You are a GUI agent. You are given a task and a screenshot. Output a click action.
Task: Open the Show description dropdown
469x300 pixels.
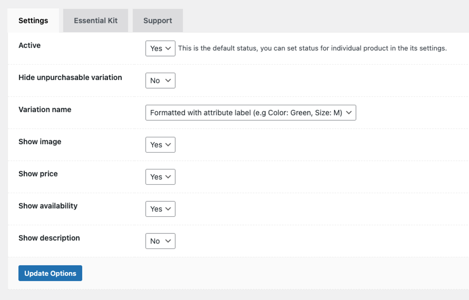pos(160,241)
